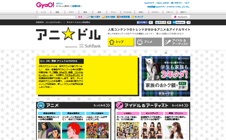The height and width of the screenshot is (140, 226).
Task: Open the ログイン login link
Action: (59, 4)
